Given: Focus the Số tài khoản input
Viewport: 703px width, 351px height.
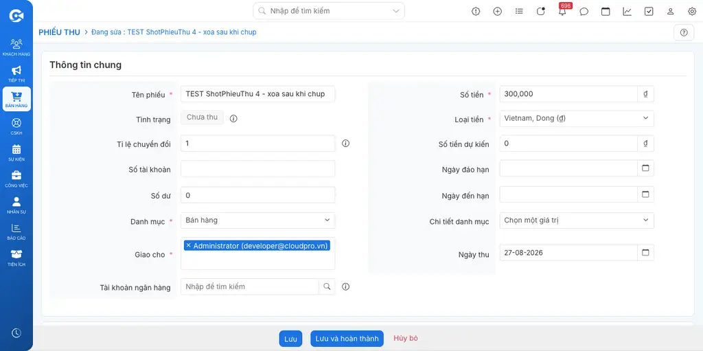Looking at the screenshot, I should [x=258, y=168].
